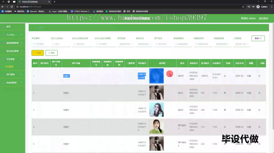The image size is (274, 153).
Task: Focus the 转接地名称 search input
Action: tap(203, 44)
